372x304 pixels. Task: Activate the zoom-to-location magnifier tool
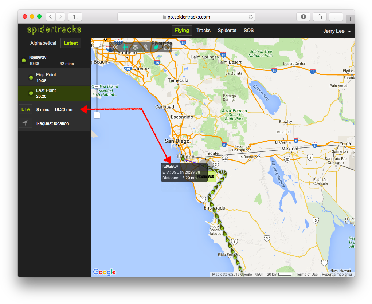pos(146,47)
